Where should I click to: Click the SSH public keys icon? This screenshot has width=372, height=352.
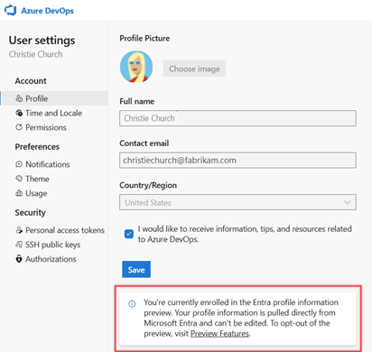19,245
